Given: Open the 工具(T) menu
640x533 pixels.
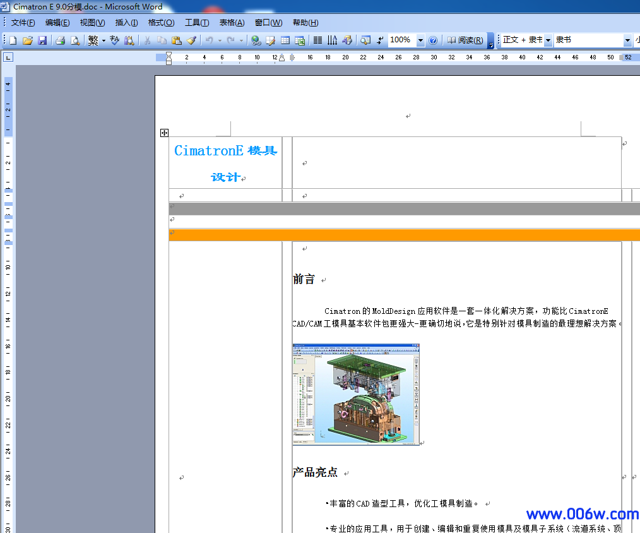Looking at the screenshot, I should 197,23.
